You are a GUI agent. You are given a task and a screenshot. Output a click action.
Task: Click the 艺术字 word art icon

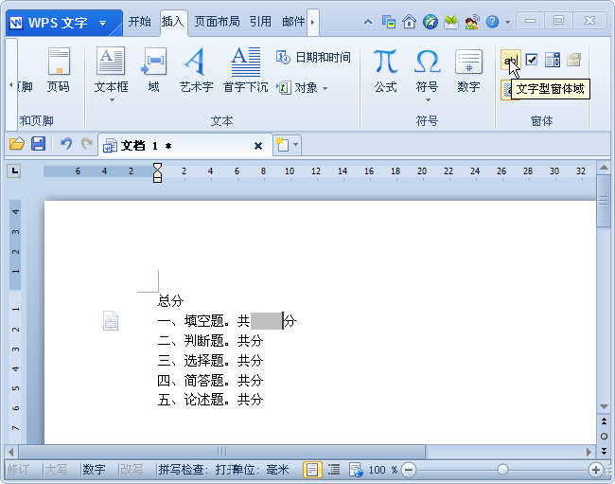click(196, 70)
